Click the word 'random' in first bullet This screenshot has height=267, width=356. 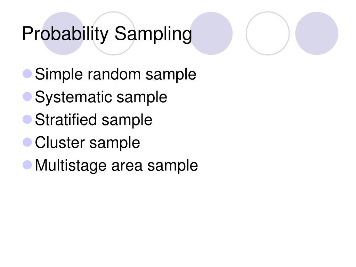click(114, 74)
